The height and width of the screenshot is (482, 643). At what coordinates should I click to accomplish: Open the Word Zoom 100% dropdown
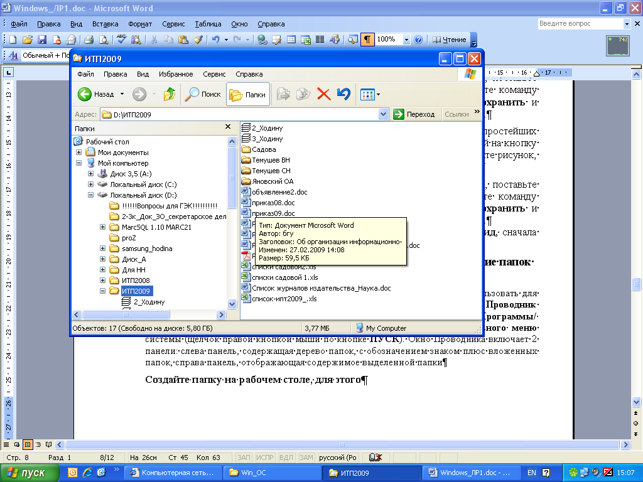point(406,40)
